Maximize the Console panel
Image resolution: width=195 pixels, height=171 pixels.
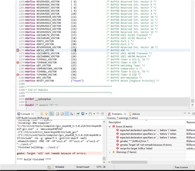(102, 114)
